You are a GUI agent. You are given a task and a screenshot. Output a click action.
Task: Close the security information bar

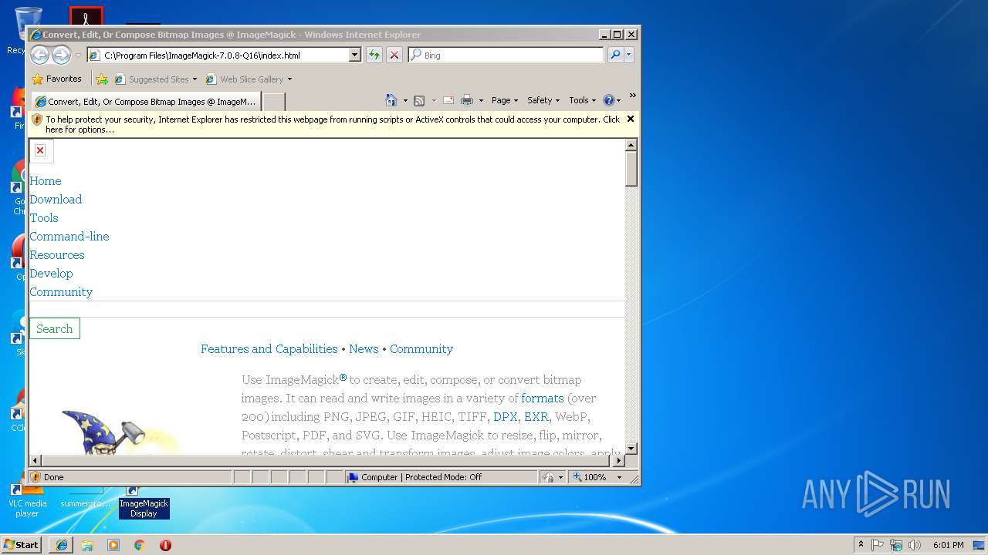tap(631, 119)
